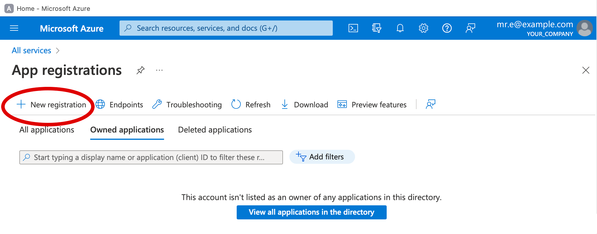
Task: Download the app registrations list
Action: coord(305,104)
